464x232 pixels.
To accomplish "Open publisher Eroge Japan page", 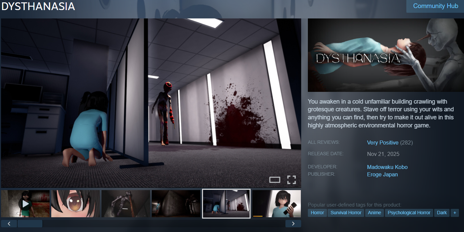I will point(382,174).
